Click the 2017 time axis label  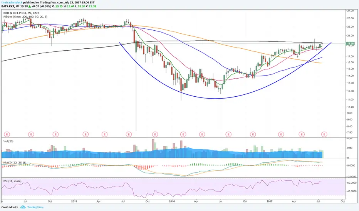click(x=270, y=201)
